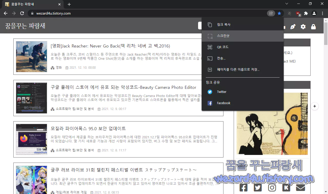Open the Facebook icon in sidebar footer

click(243, 188)
